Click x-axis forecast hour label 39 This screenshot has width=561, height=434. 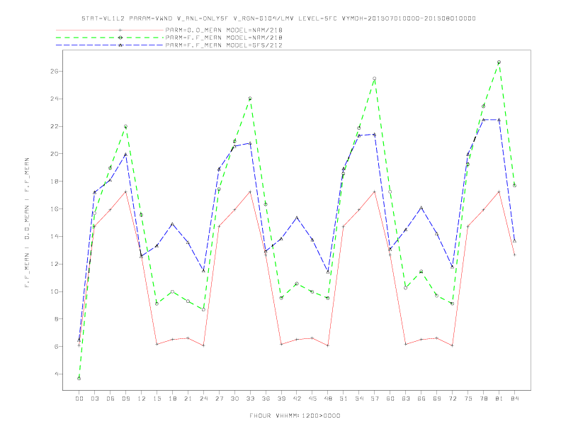click(x=281, y=399)
